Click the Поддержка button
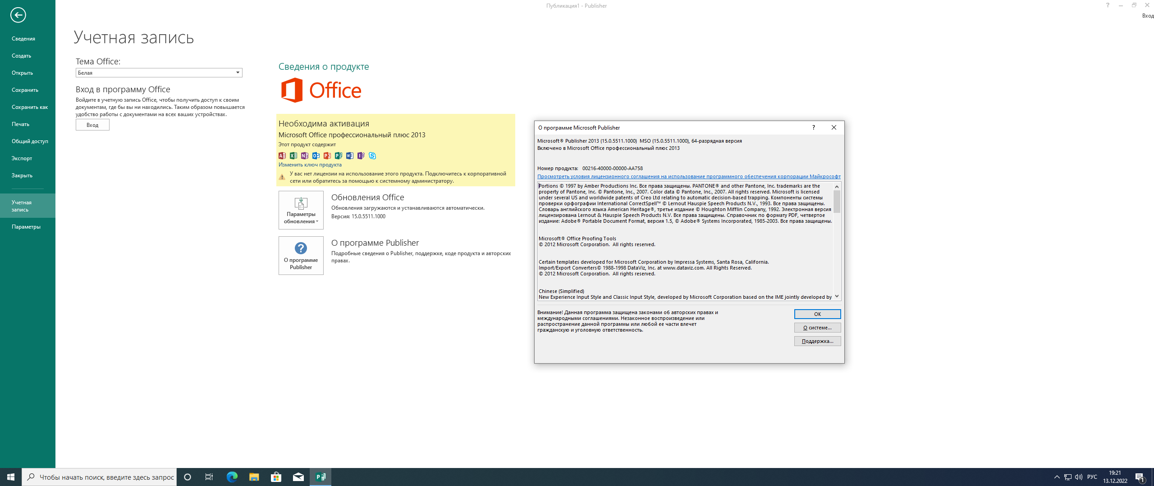The width and height of the screenshot is (1154, 486). point(817,341)
